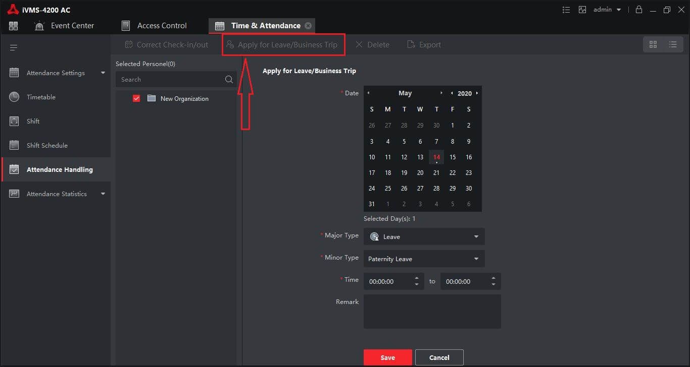Click the Save button
Screen dimensions: 690x367
click(x=387, y=357)
